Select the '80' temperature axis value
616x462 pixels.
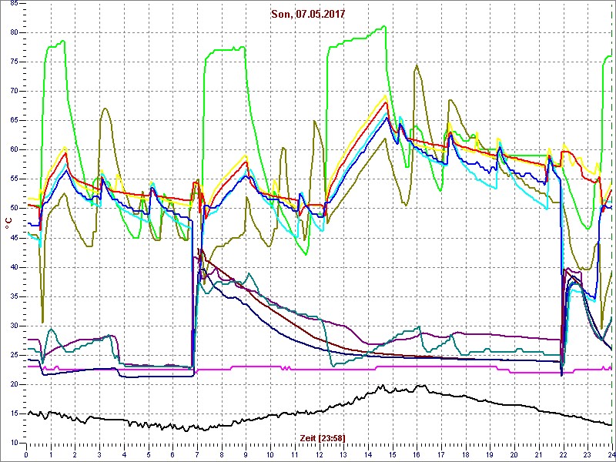click(13, 32)
